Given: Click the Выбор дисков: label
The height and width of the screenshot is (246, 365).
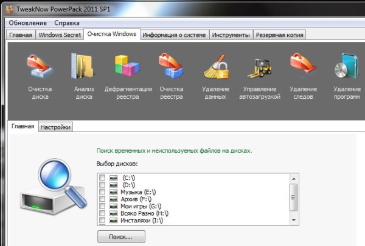Looking at the screenshot, I should pyautogui.click(x=117, y=164).
